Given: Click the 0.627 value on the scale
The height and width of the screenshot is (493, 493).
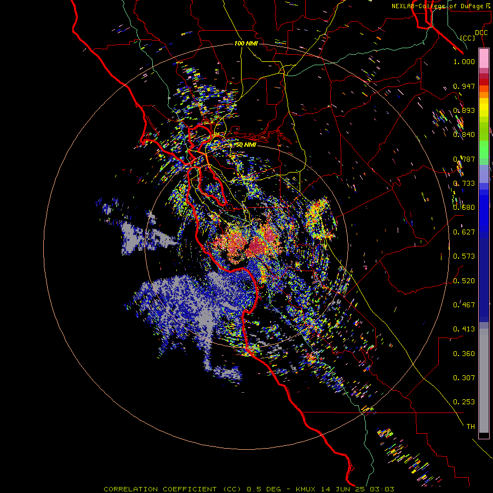Looking at the screenshot, I should tap(464, 232).
